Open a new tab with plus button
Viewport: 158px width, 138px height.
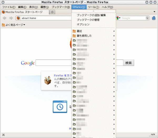click(52, 12)
